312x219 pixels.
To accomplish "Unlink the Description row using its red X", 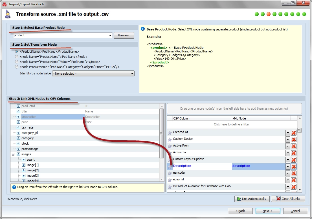I will (x=293, y=167).
